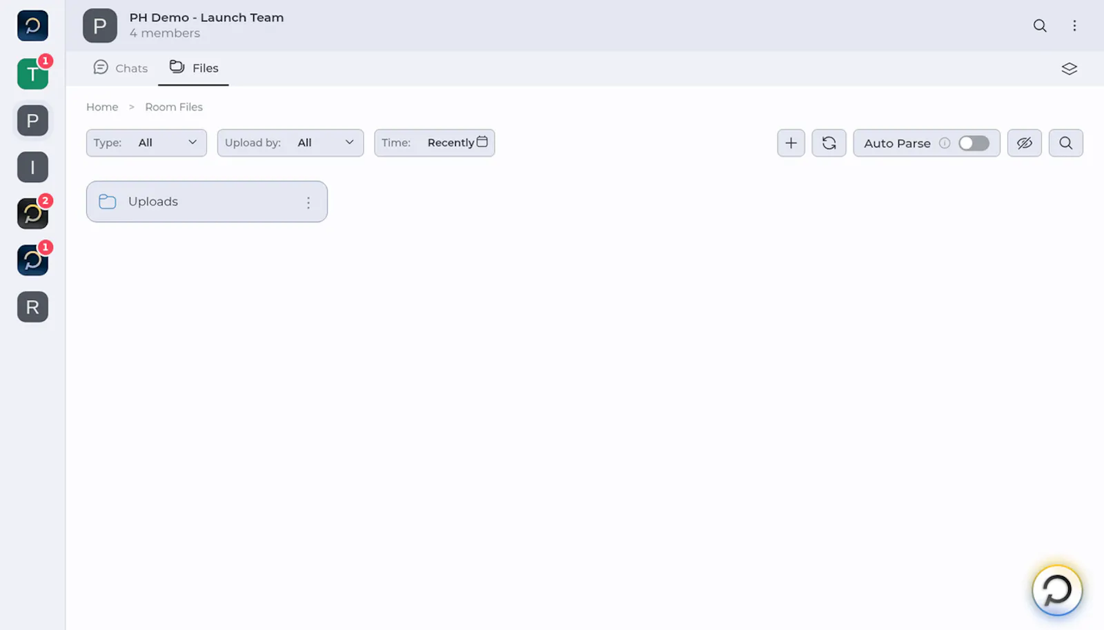Click the layers stack icon
The image size is (1104, 630).
1069,68
